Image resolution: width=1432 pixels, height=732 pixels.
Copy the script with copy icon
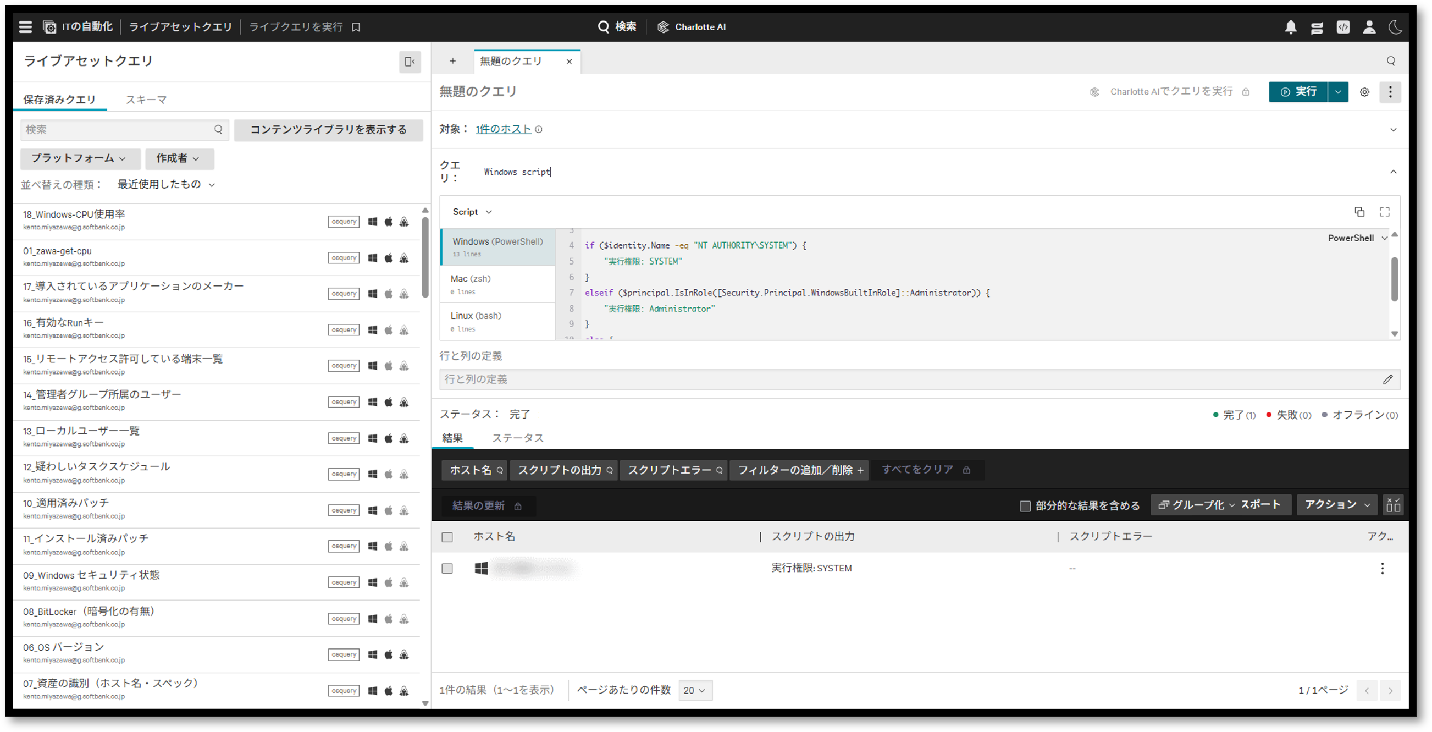click(x=1359, y=212)
